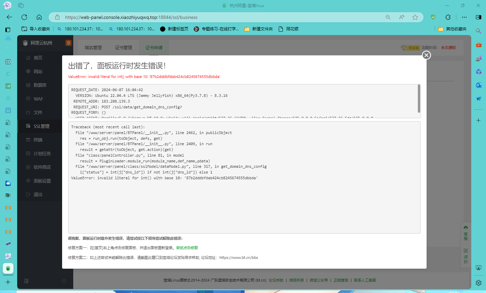Image resolution: width=486 pixels, height=293 pixels.
Task: Open the 同花顺 bookmark
Action: tap(289, 29)
